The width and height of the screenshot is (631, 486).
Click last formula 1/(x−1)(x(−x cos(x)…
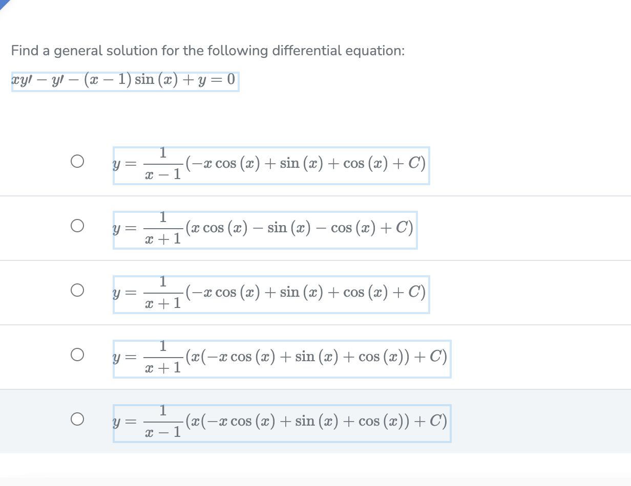click(x=282, y=424)
